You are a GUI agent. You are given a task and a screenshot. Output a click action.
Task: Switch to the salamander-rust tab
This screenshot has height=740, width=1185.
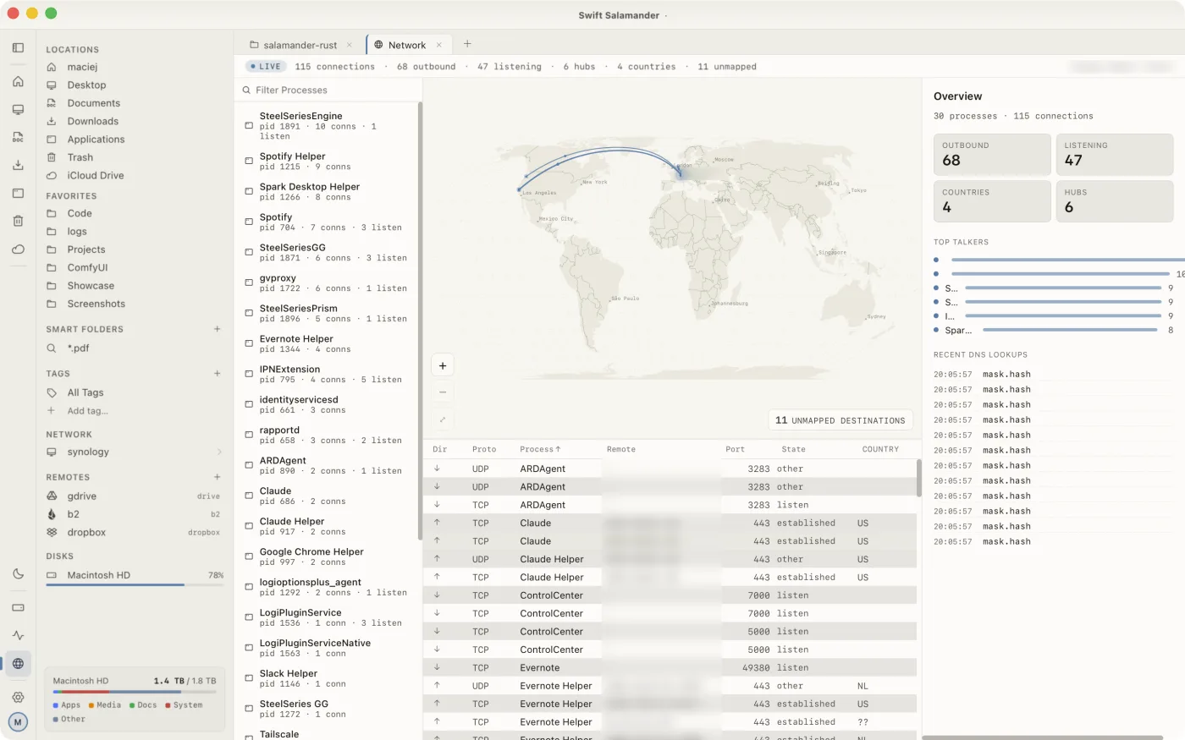click(300, 45)
